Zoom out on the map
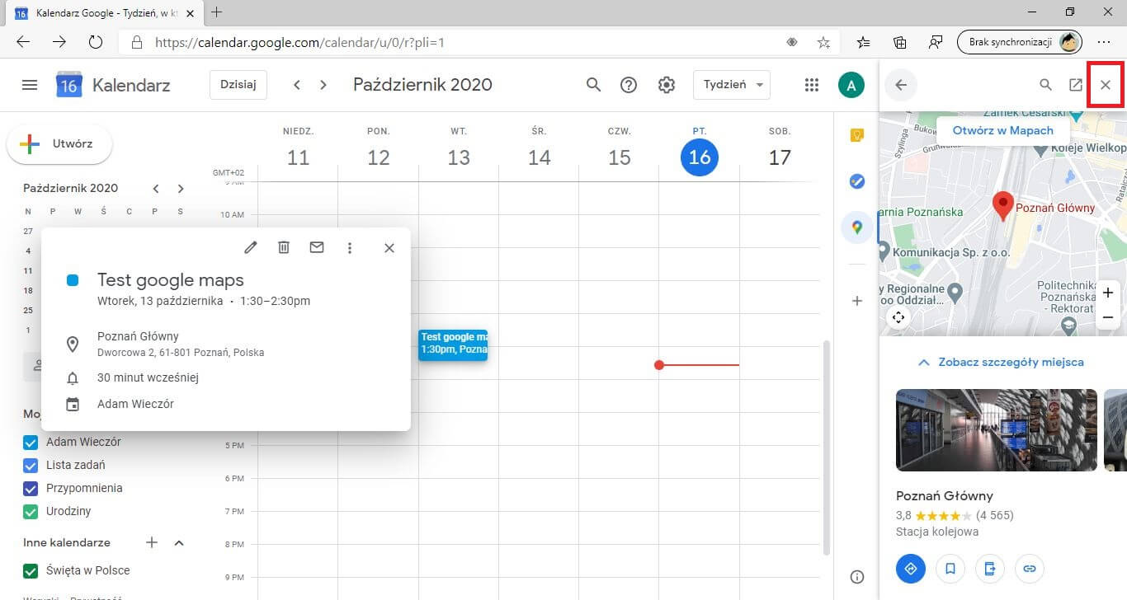This screenshot has width=1127, height=600. pyautogui.click(x=1108, y=317)
